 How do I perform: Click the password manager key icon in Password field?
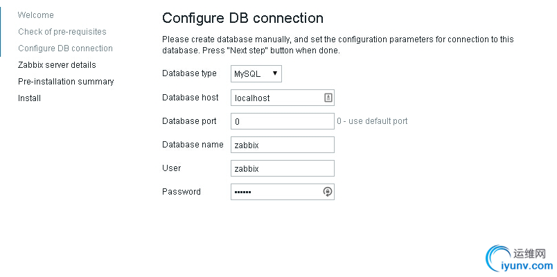click(x=328, y=192)
